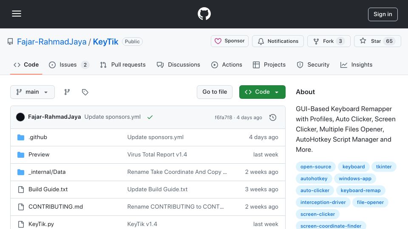
Task: Click the fork count 3
Action: click(x=340, y=41)
